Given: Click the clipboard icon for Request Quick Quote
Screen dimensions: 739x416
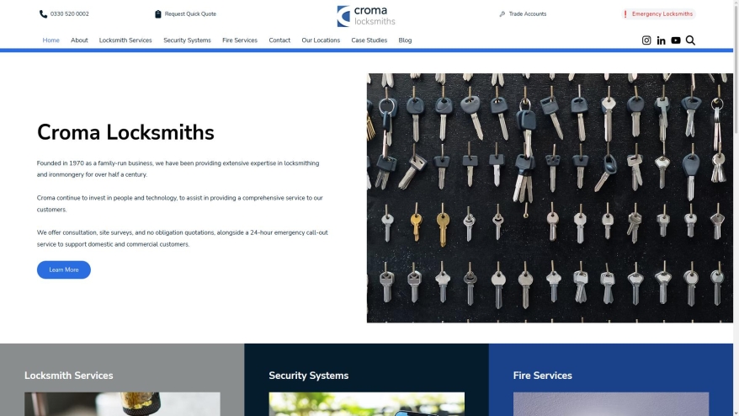Looking at the screenshot, I should click(158, 14).
